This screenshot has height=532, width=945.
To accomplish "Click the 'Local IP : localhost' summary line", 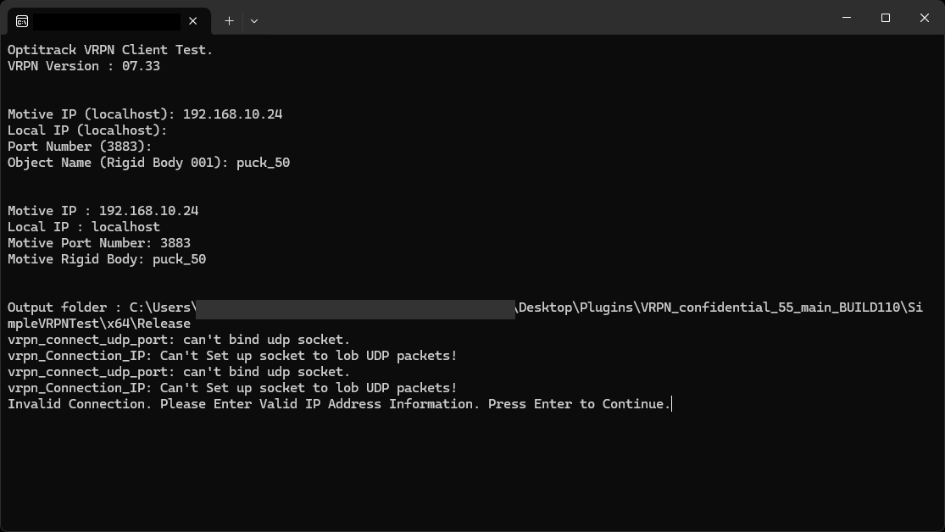I will pyautogui.click(x=84, y=227).
